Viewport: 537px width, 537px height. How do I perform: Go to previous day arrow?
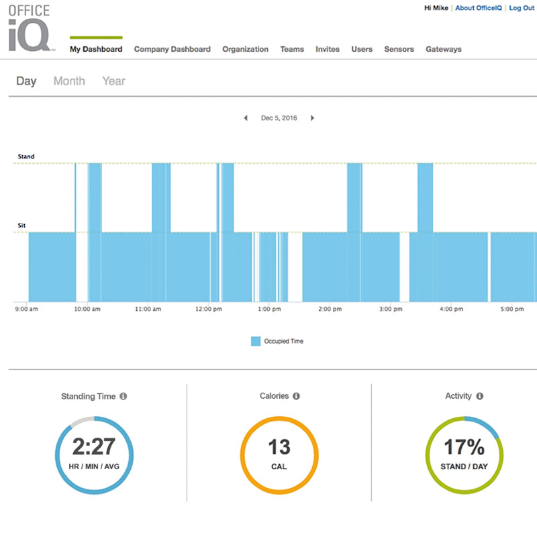(x=246, y=118)
